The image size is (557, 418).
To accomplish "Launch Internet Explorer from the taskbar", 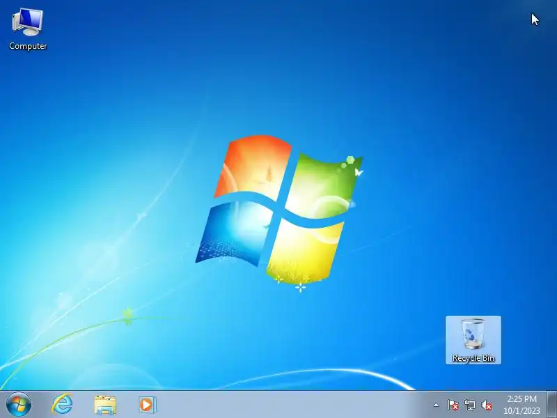I will click(62, 404).
